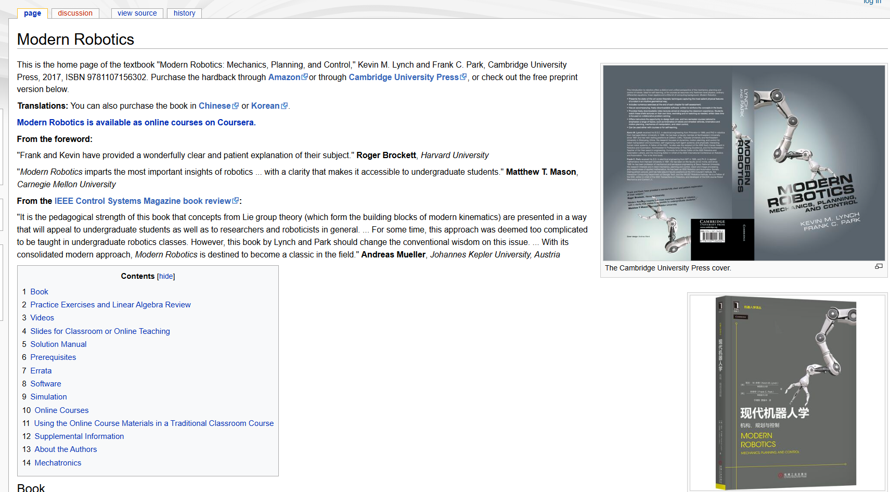This screenshot has height=492, width=890.
Task: Open the Chinese translation link
Action: [218, 106]
